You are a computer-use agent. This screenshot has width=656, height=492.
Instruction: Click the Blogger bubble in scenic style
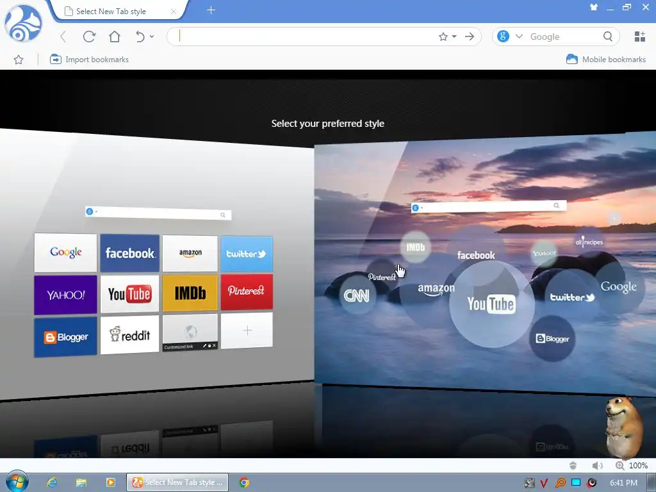point(552,338)
